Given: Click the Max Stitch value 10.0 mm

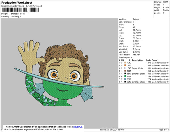Looking at the screenshot, I should point(137,46).
